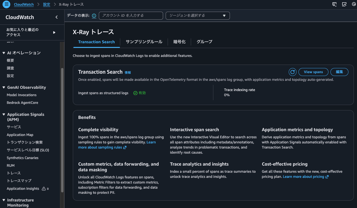
Task: Click the 編集 button
Action: click(x=339, y=72)
